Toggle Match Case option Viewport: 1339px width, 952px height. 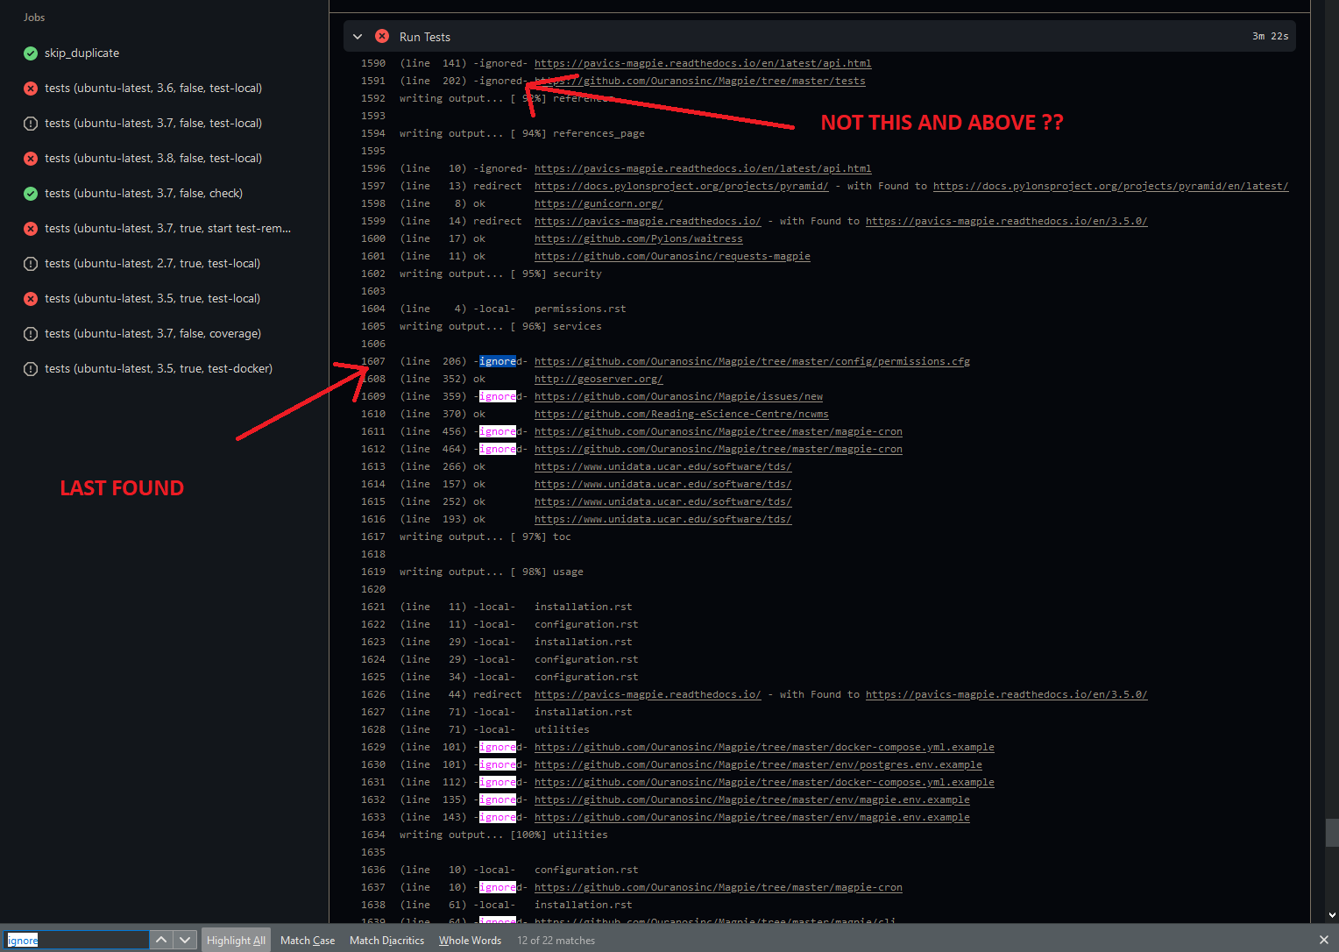(308, 940)
